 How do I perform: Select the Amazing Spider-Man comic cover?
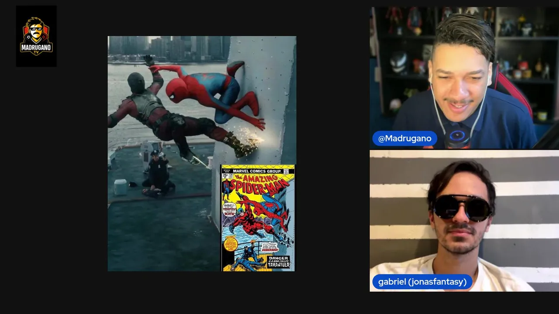click(x=258, y=218)
